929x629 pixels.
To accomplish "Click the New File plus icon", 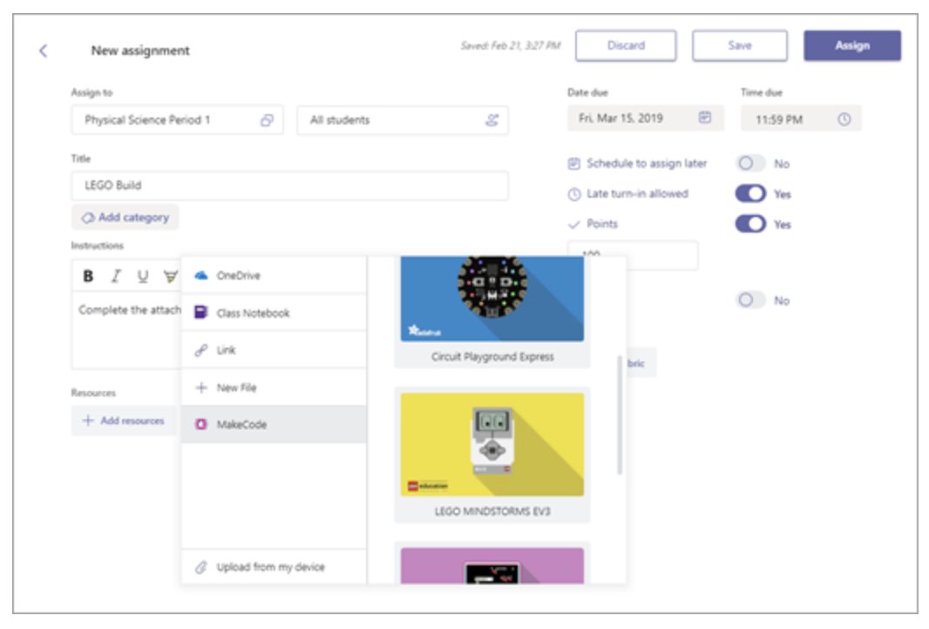I will (x=201, y=388).
